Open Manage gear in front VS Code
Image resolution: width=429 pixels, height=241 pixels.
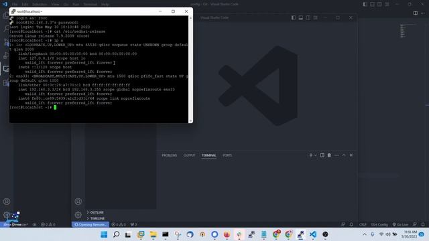[78, 215]
